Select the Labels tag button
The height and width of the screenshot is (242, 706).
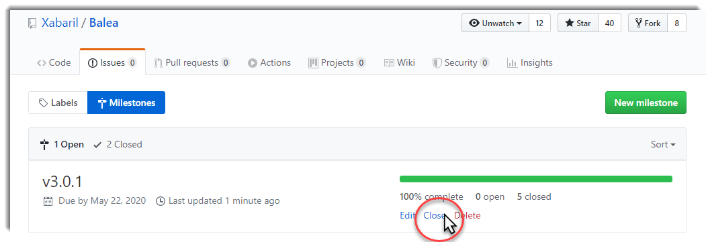(x=58, y=103)
